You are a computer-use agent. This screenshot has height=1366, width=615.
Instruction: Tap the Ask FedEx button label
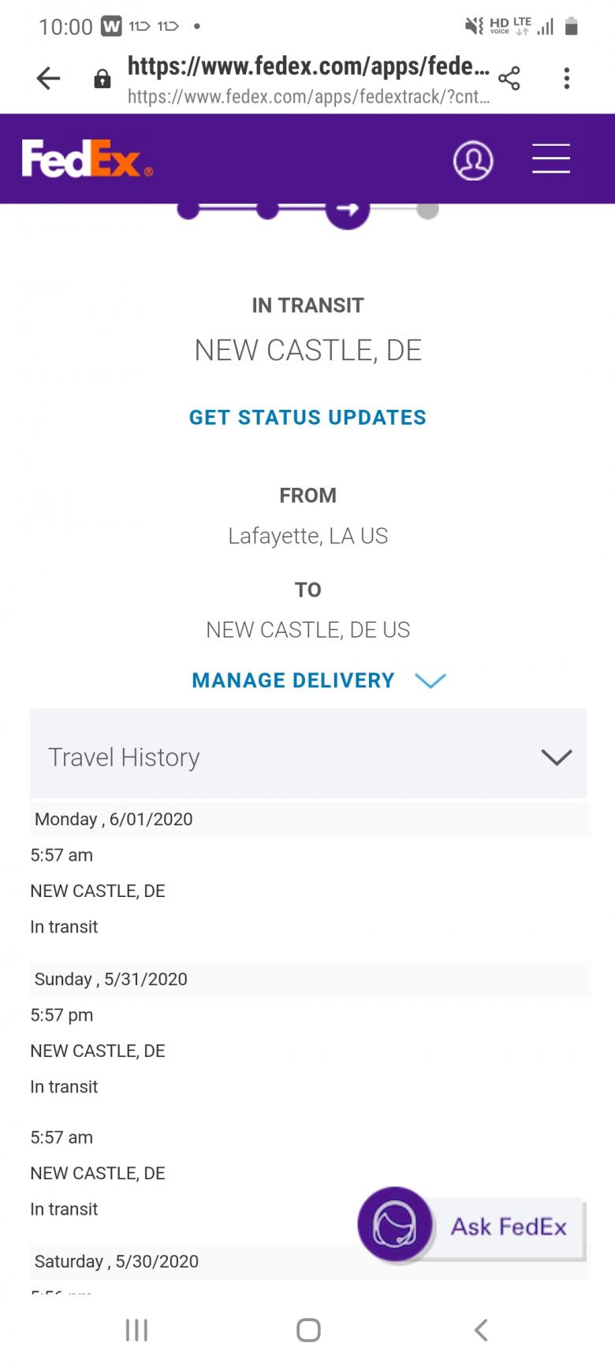pos(509,1227)
